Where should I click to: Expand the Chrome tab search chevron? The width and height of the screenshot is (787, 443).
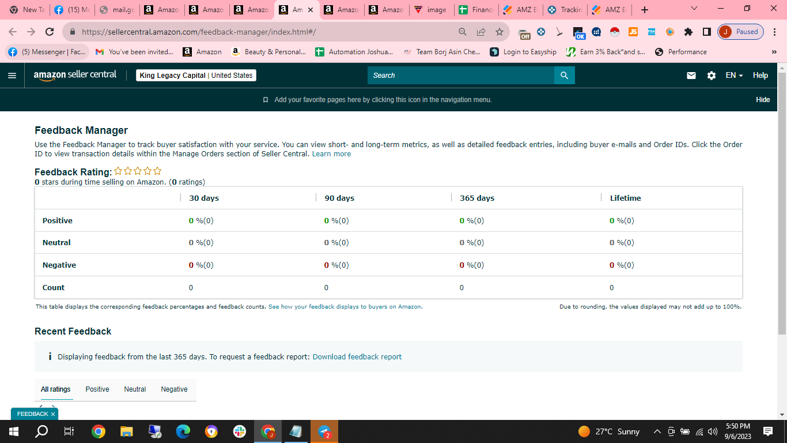click(x=694, y=9)
